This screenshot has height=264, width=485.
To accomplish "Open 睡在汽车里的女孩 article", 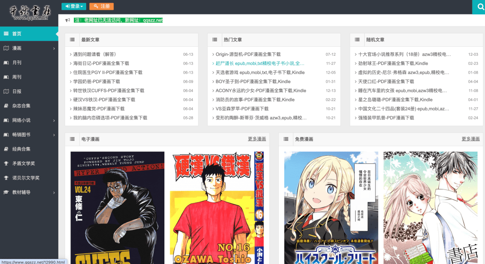I will 402,91.
